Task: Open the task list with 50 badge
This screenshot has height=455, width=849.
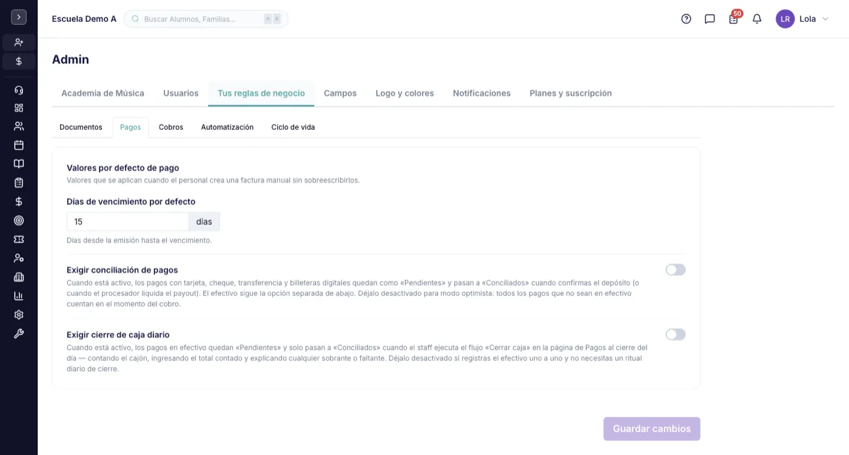Action: tap(734, 18)
